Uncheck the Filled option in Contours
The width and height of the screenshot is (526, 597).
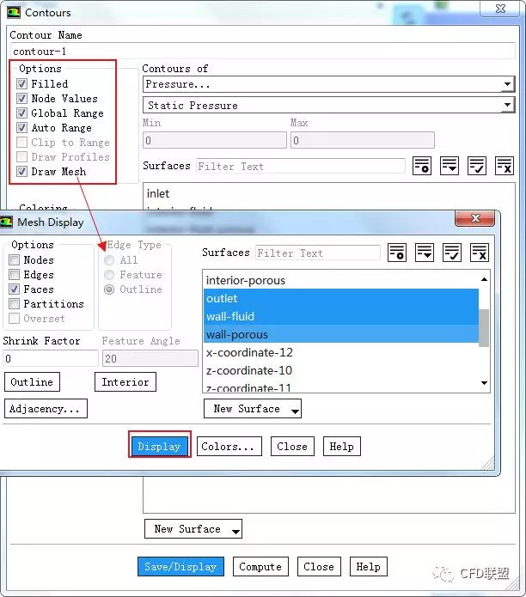point(22,84)
